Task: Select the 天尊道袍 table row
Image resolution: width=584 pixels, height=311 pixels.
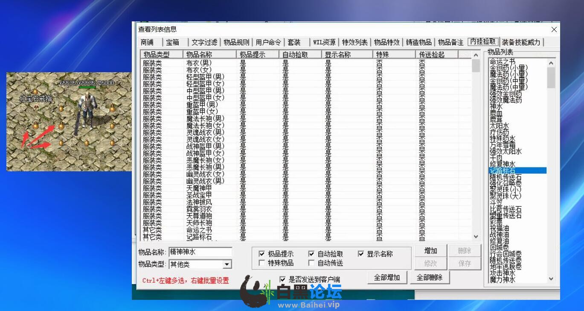Action: click(x=306, y=216)
